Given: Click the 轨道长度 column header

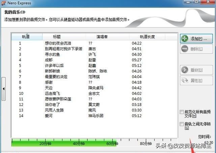Looking at the screenshot, I should (x=147, y=36).
